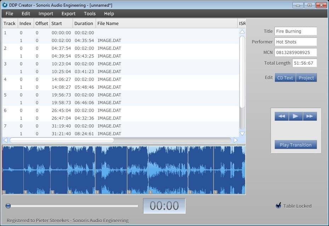Image resolution: width=329 pixels, height=226 pixels.
Task: Click the Title field containing Fire Burning
Action: (x=295, y=31)
